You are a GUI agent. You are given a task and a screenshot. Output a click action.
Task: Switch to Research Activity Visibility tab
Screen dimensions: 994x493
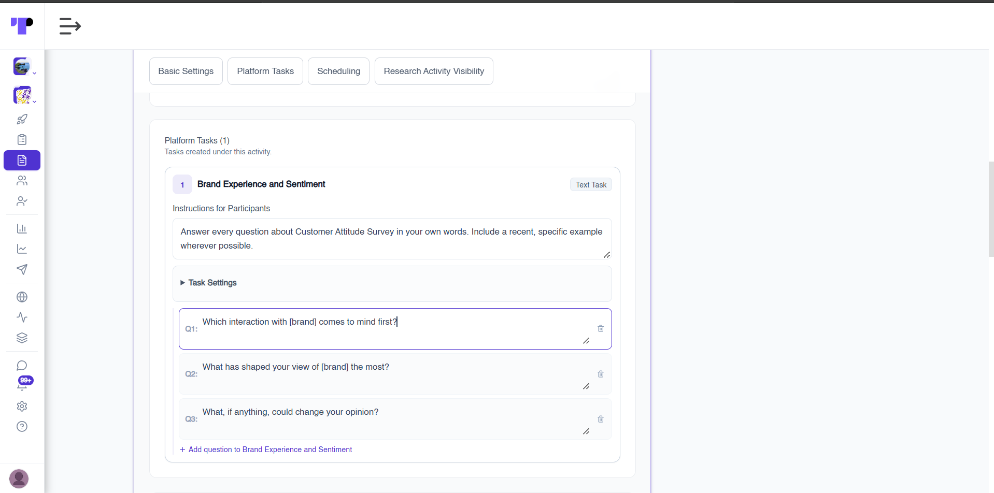(x=434, y=71)
